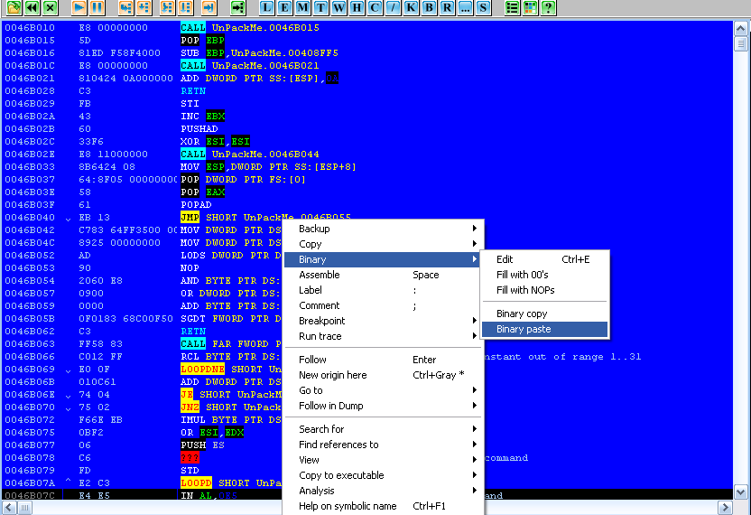This screenshot has height=515, width=751.
Task: Run the program with the play icon
Action: (79, 7)
